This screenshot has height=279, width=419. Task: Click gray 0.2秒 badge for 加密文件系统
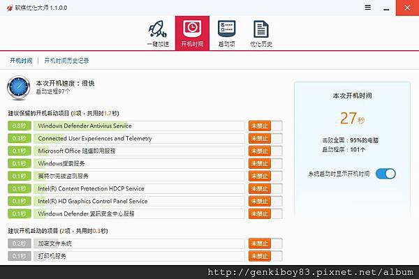coord(20,243)
